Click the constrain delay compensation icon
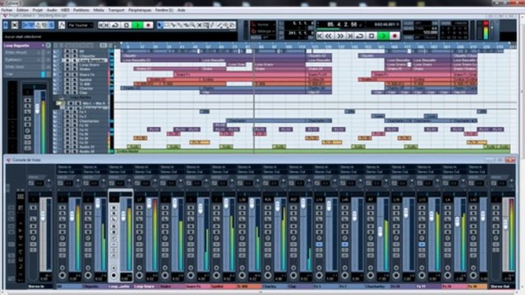This screenshot has width=525, height=295. [x=15, y=25]
